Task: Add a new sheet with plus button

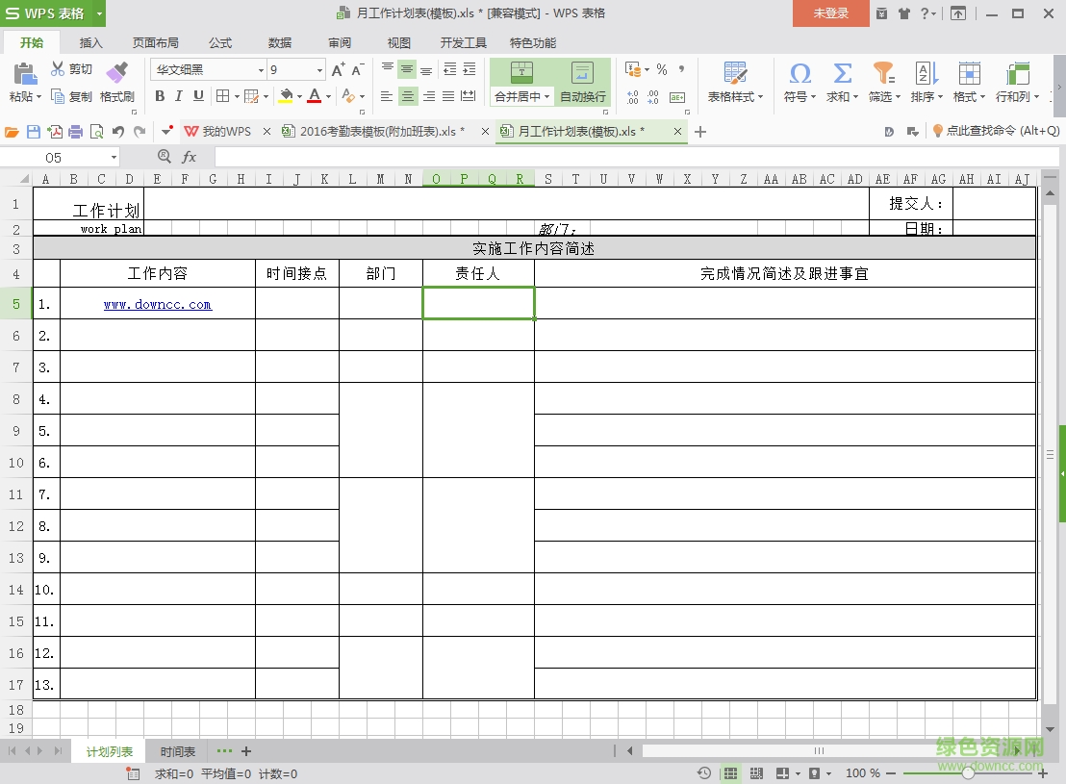Action: [x=246, y=751]
